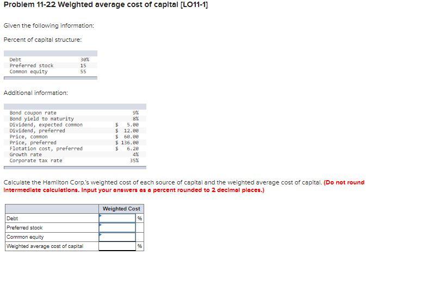The height and width of the screenshot is (281, 445).
Task: Click 'Bond coupon rate' row label
Action: pos(33,113)
